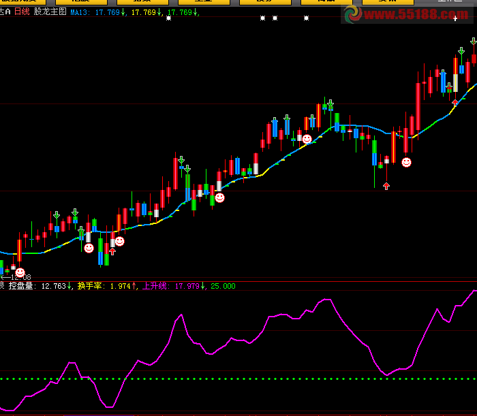Click the leftmost red up arrow signal
The width and height of the screenshot is (477, 416).
[x=112, y=251]
